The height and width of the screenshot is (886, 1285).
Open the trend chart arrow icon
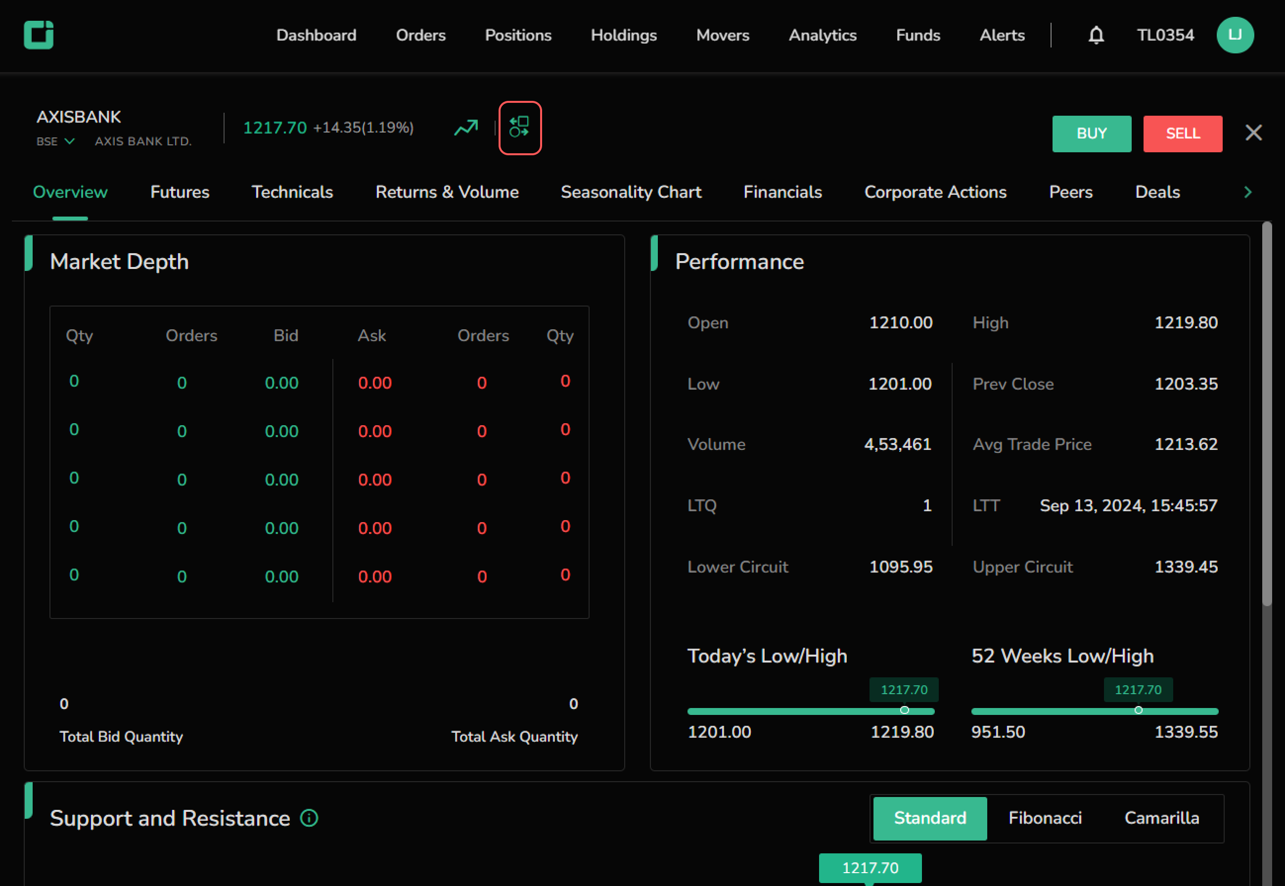pyautogui.click(x=466, y=128)
